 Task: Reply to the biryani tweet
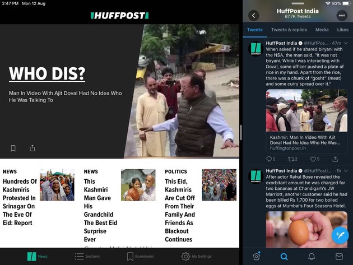pos(271,159)
